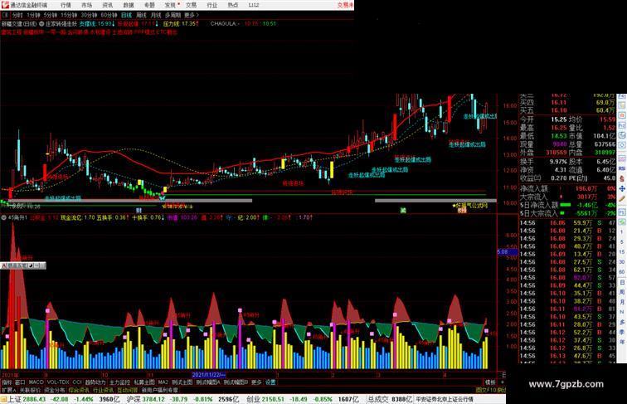This screenshot has width=627, height=404.
Task: Open the 数据 menu
Action: tap(129, 5)
